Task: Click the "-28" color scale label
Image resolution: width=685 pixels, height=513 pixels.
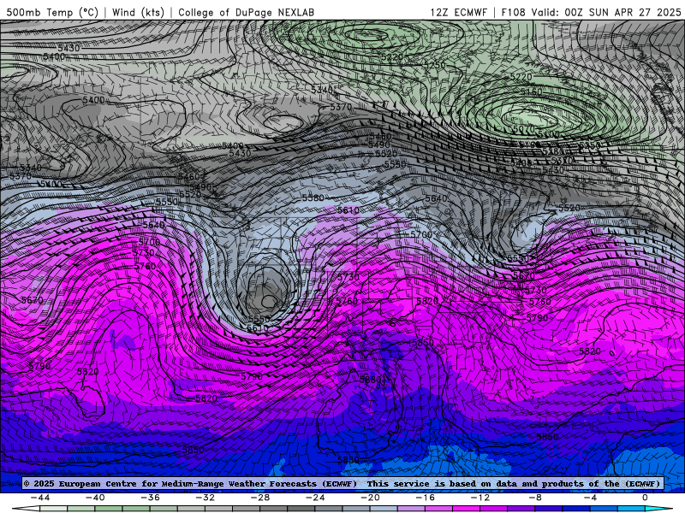Action: (260, 498)
